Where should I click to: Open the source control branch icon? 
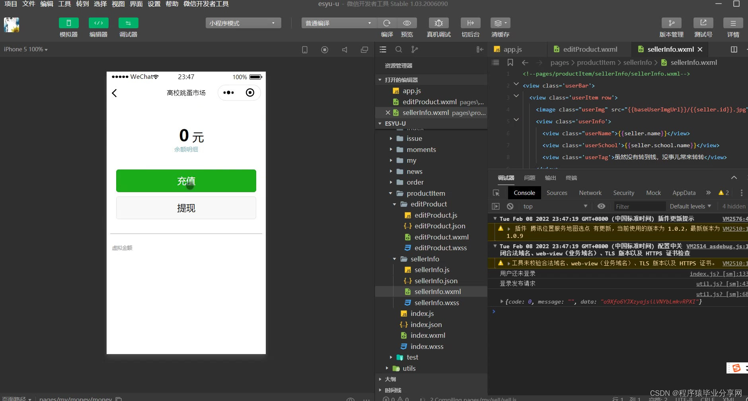point(415,49)
